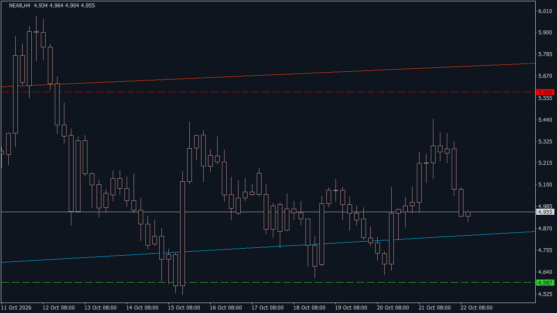The height and width of the screenshot is (313, 557).
Task: Click the 11 Oct 2026 date label
Action: 16,308
